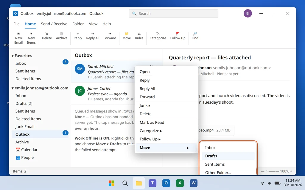The height and width of the screenshot is (190, 305).
Task: Click the New Email ribbon button
Action: click(x=18, y=38)
